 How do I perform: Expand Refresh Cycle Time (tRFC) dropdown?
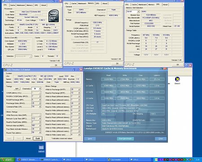pos(40,118)
